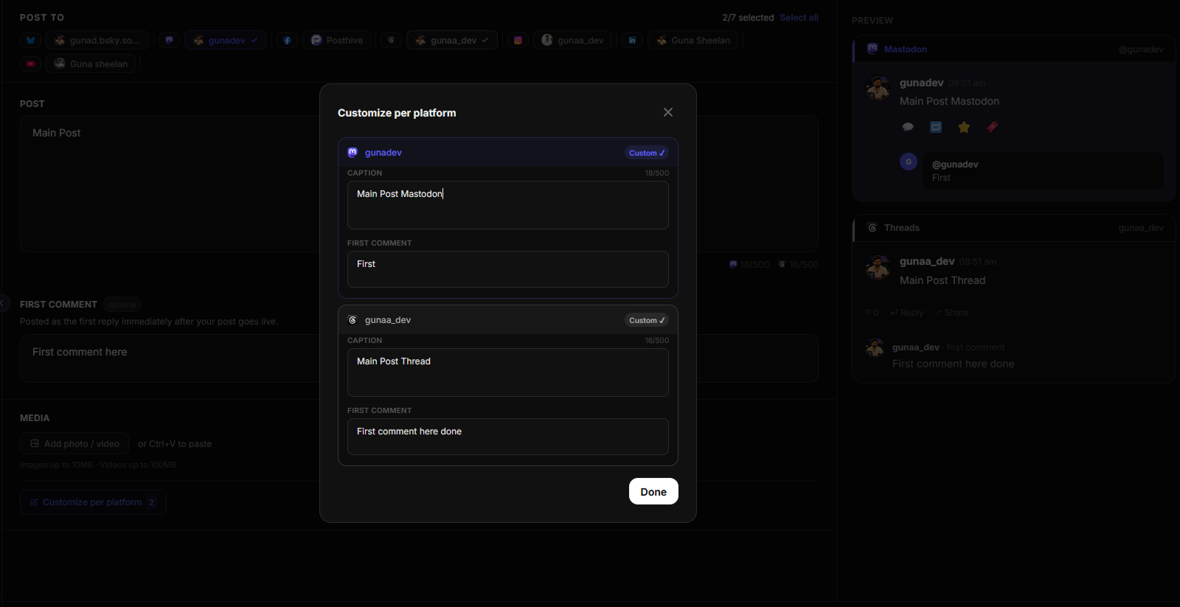Click the reply bubble icon in Mastodon preview

[908, 128]
